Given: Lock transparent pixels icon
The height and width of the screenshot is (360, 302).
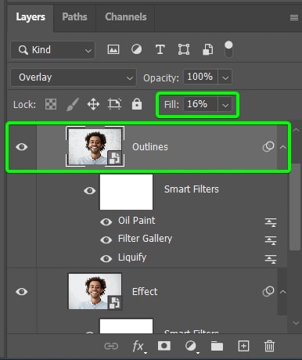Looking at the screenshot, I should point(51,104).
